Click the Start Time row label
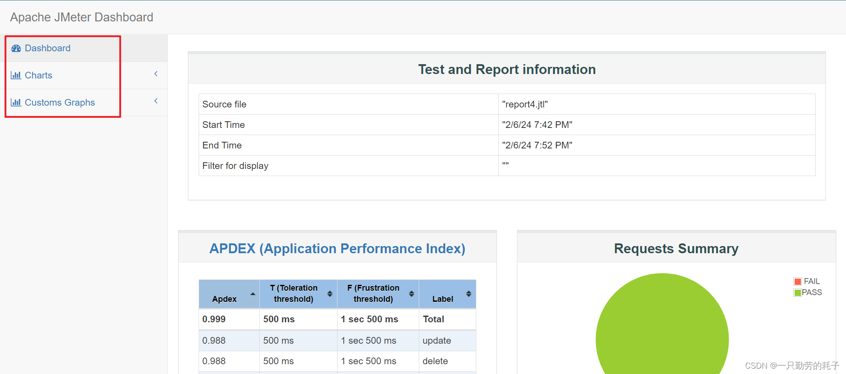Screen dimensions: 846x374 (x=223, y=125)
